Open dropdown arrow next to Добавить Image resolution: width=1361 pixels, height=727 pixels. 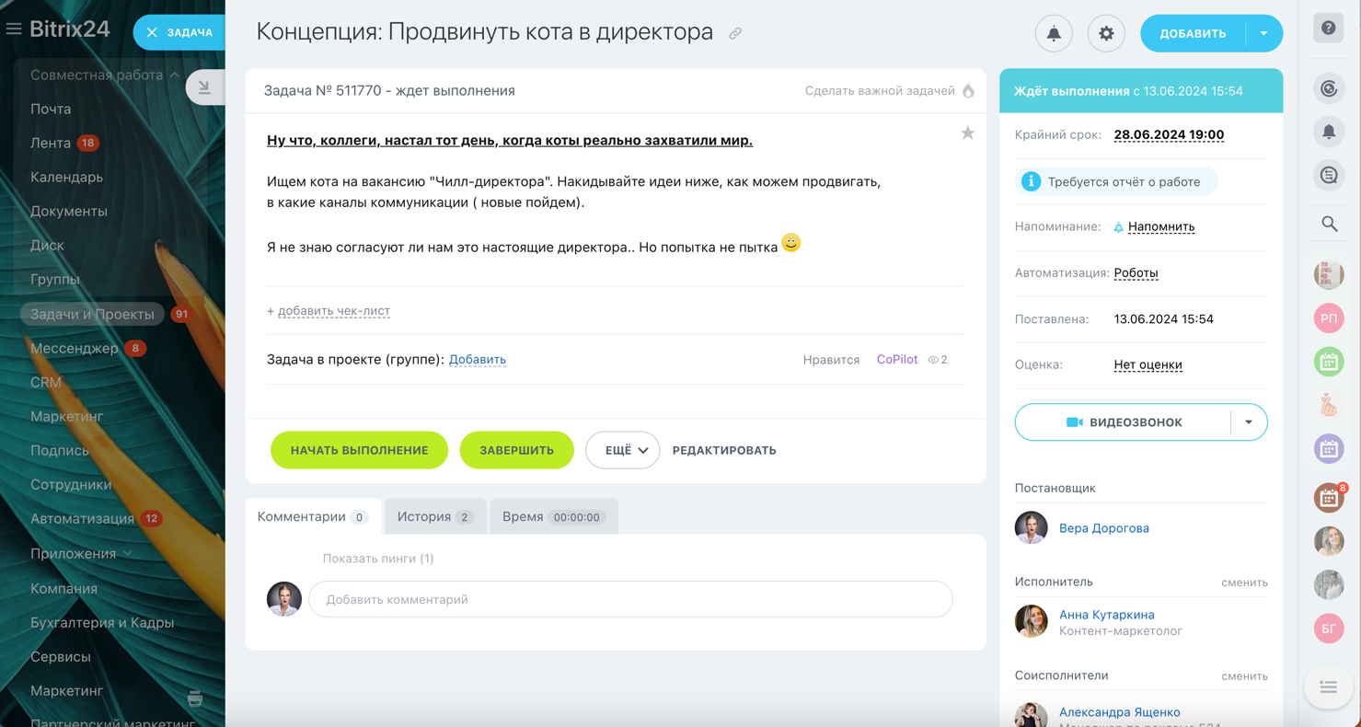(x=1264, y=34)
